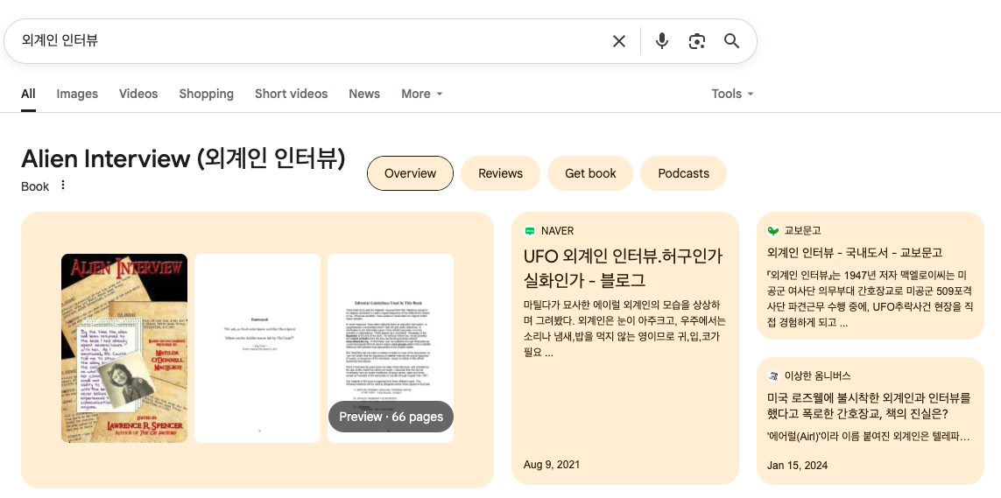The height and width of the screenshot is (498, 1001).
Task: Expand the More dropdown
Action: tap(422, 94)
